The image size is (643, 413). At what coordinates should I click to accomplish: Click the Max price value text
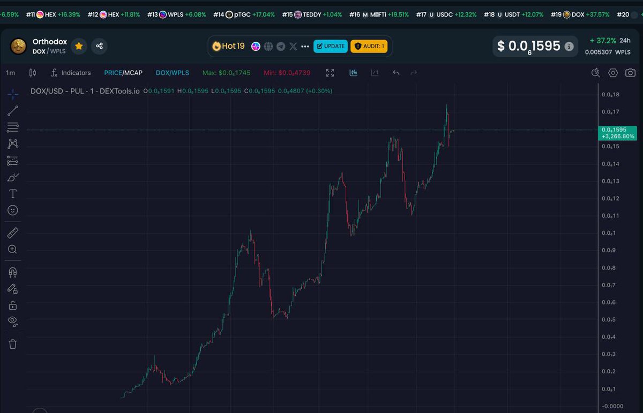coord(227,73)
